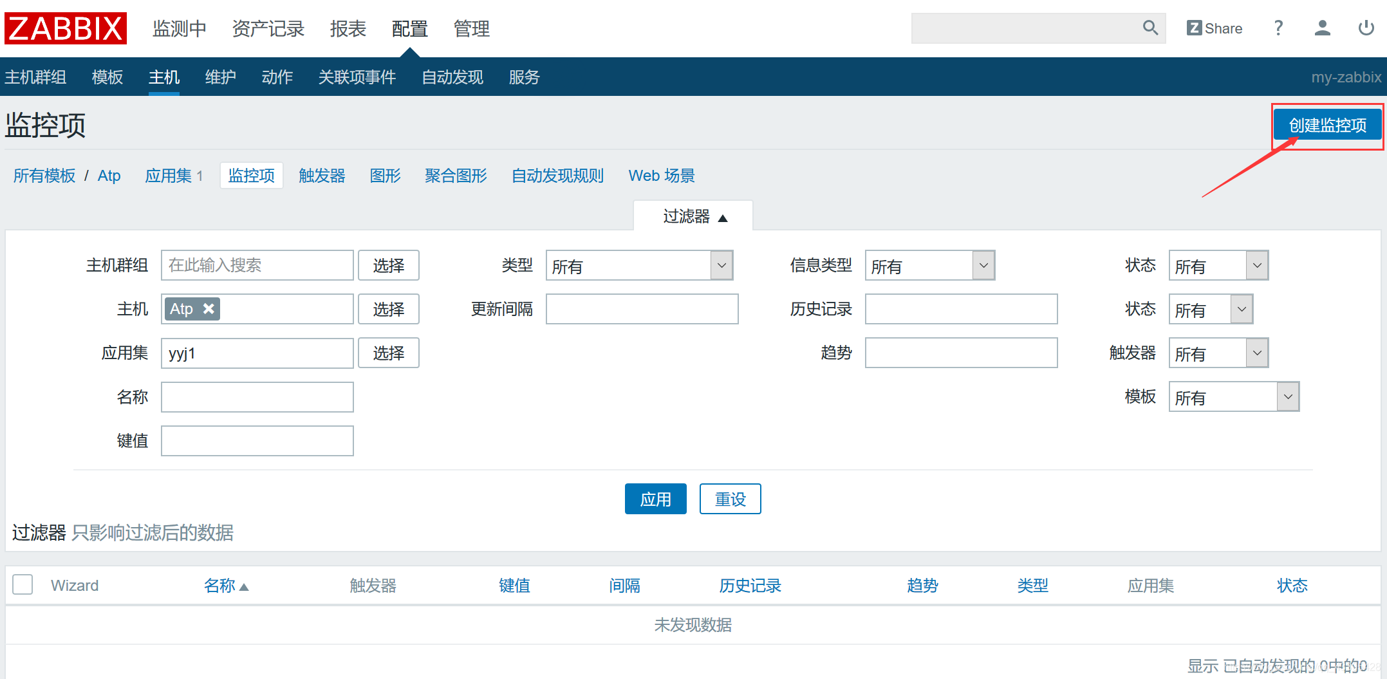Image resolution: width=1387 pixels, height=679 pixels.
Task: Remove the Atp host tag
Action: [x=209, y=309]
